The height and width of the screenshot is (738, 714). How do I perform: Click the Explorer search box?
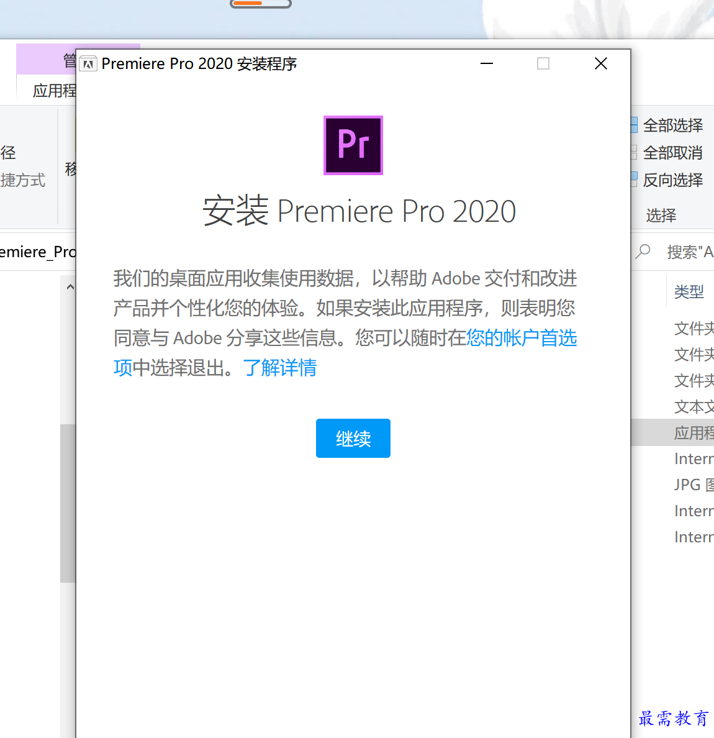[672, 252]
